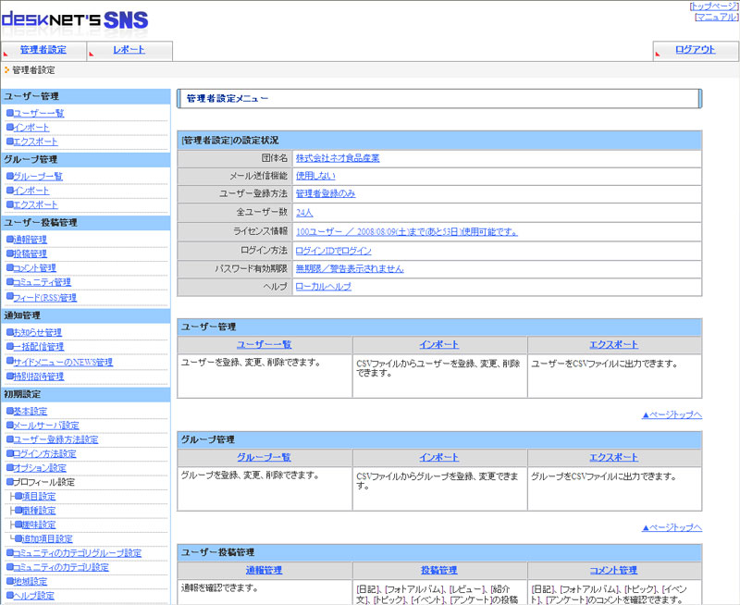Image resolution: width=740 pixels, height=605 pixels.
Task: Click text ユーザーをCSVファイルに出力できます。
Action: click(x=605, y=364)
